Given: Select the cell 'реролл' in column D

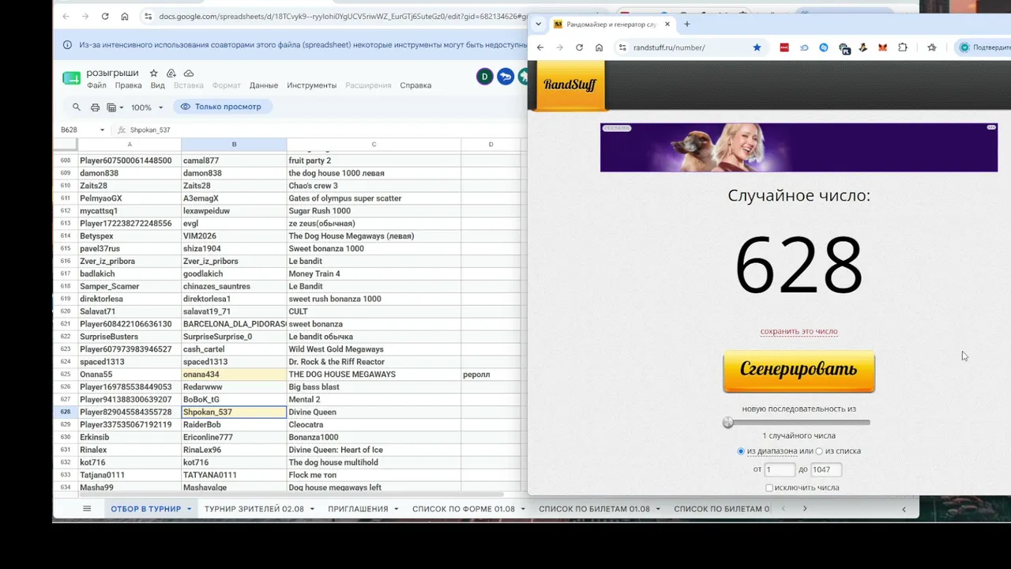Looking at the screenshot, I should pyautogui.click(x=490, y=375).
